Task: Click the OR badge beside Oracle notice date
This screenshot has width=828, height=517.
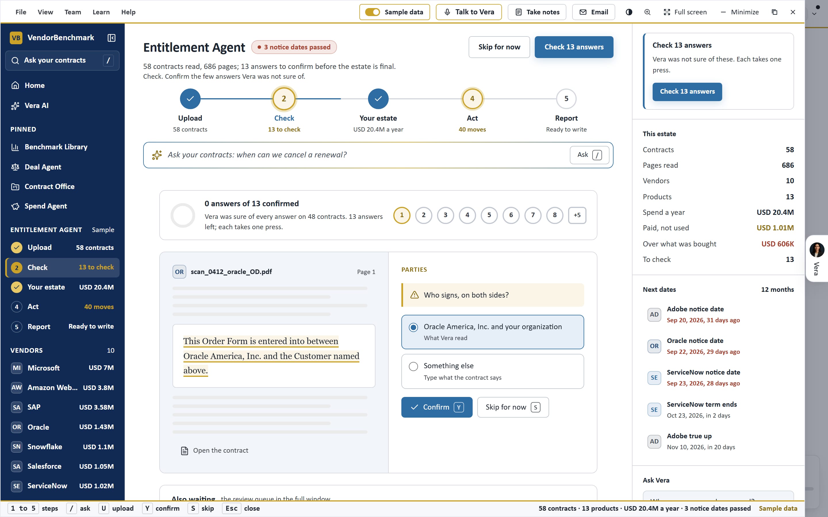Action: (654, 346)
